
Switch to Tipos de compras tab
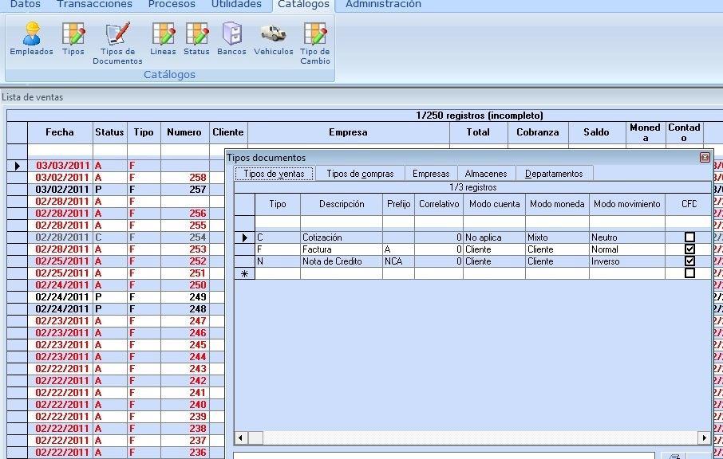point(360,174)
